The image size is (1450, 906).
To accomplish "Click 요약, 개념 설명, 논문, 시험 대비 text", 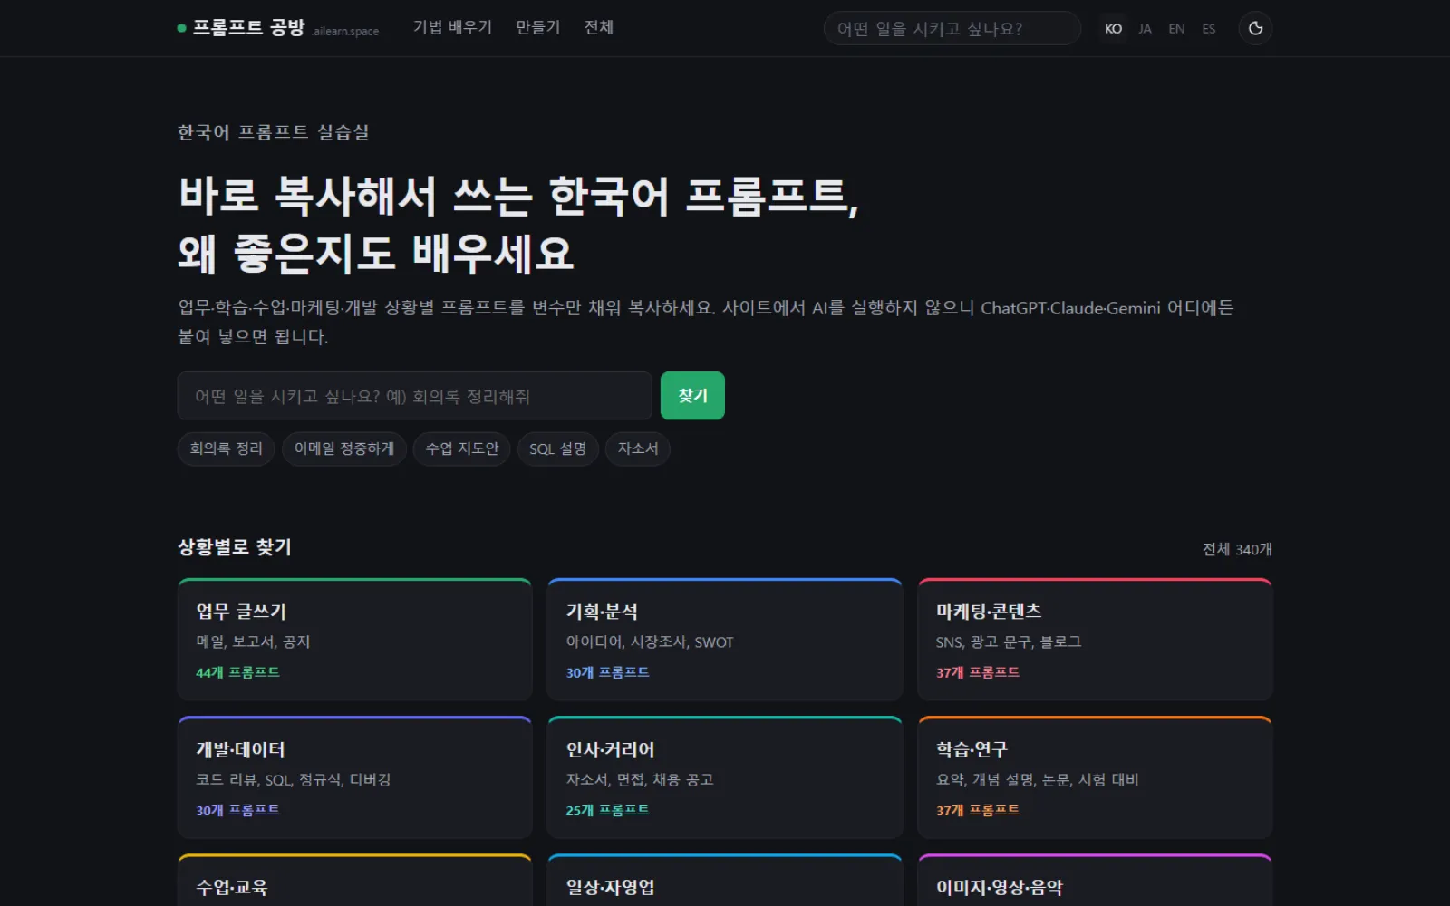I will click(x=1038, y=779).
